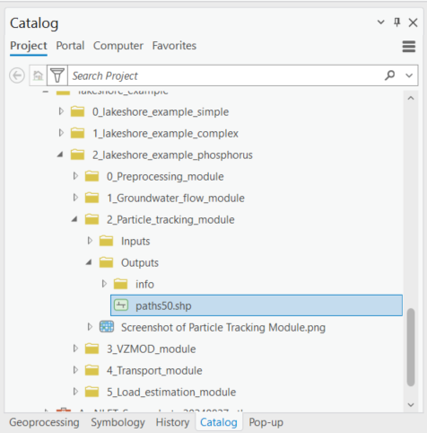Viewport: 427px width, 433px height.
Task: Switch to the Project tab
Action: pos(29,46)
